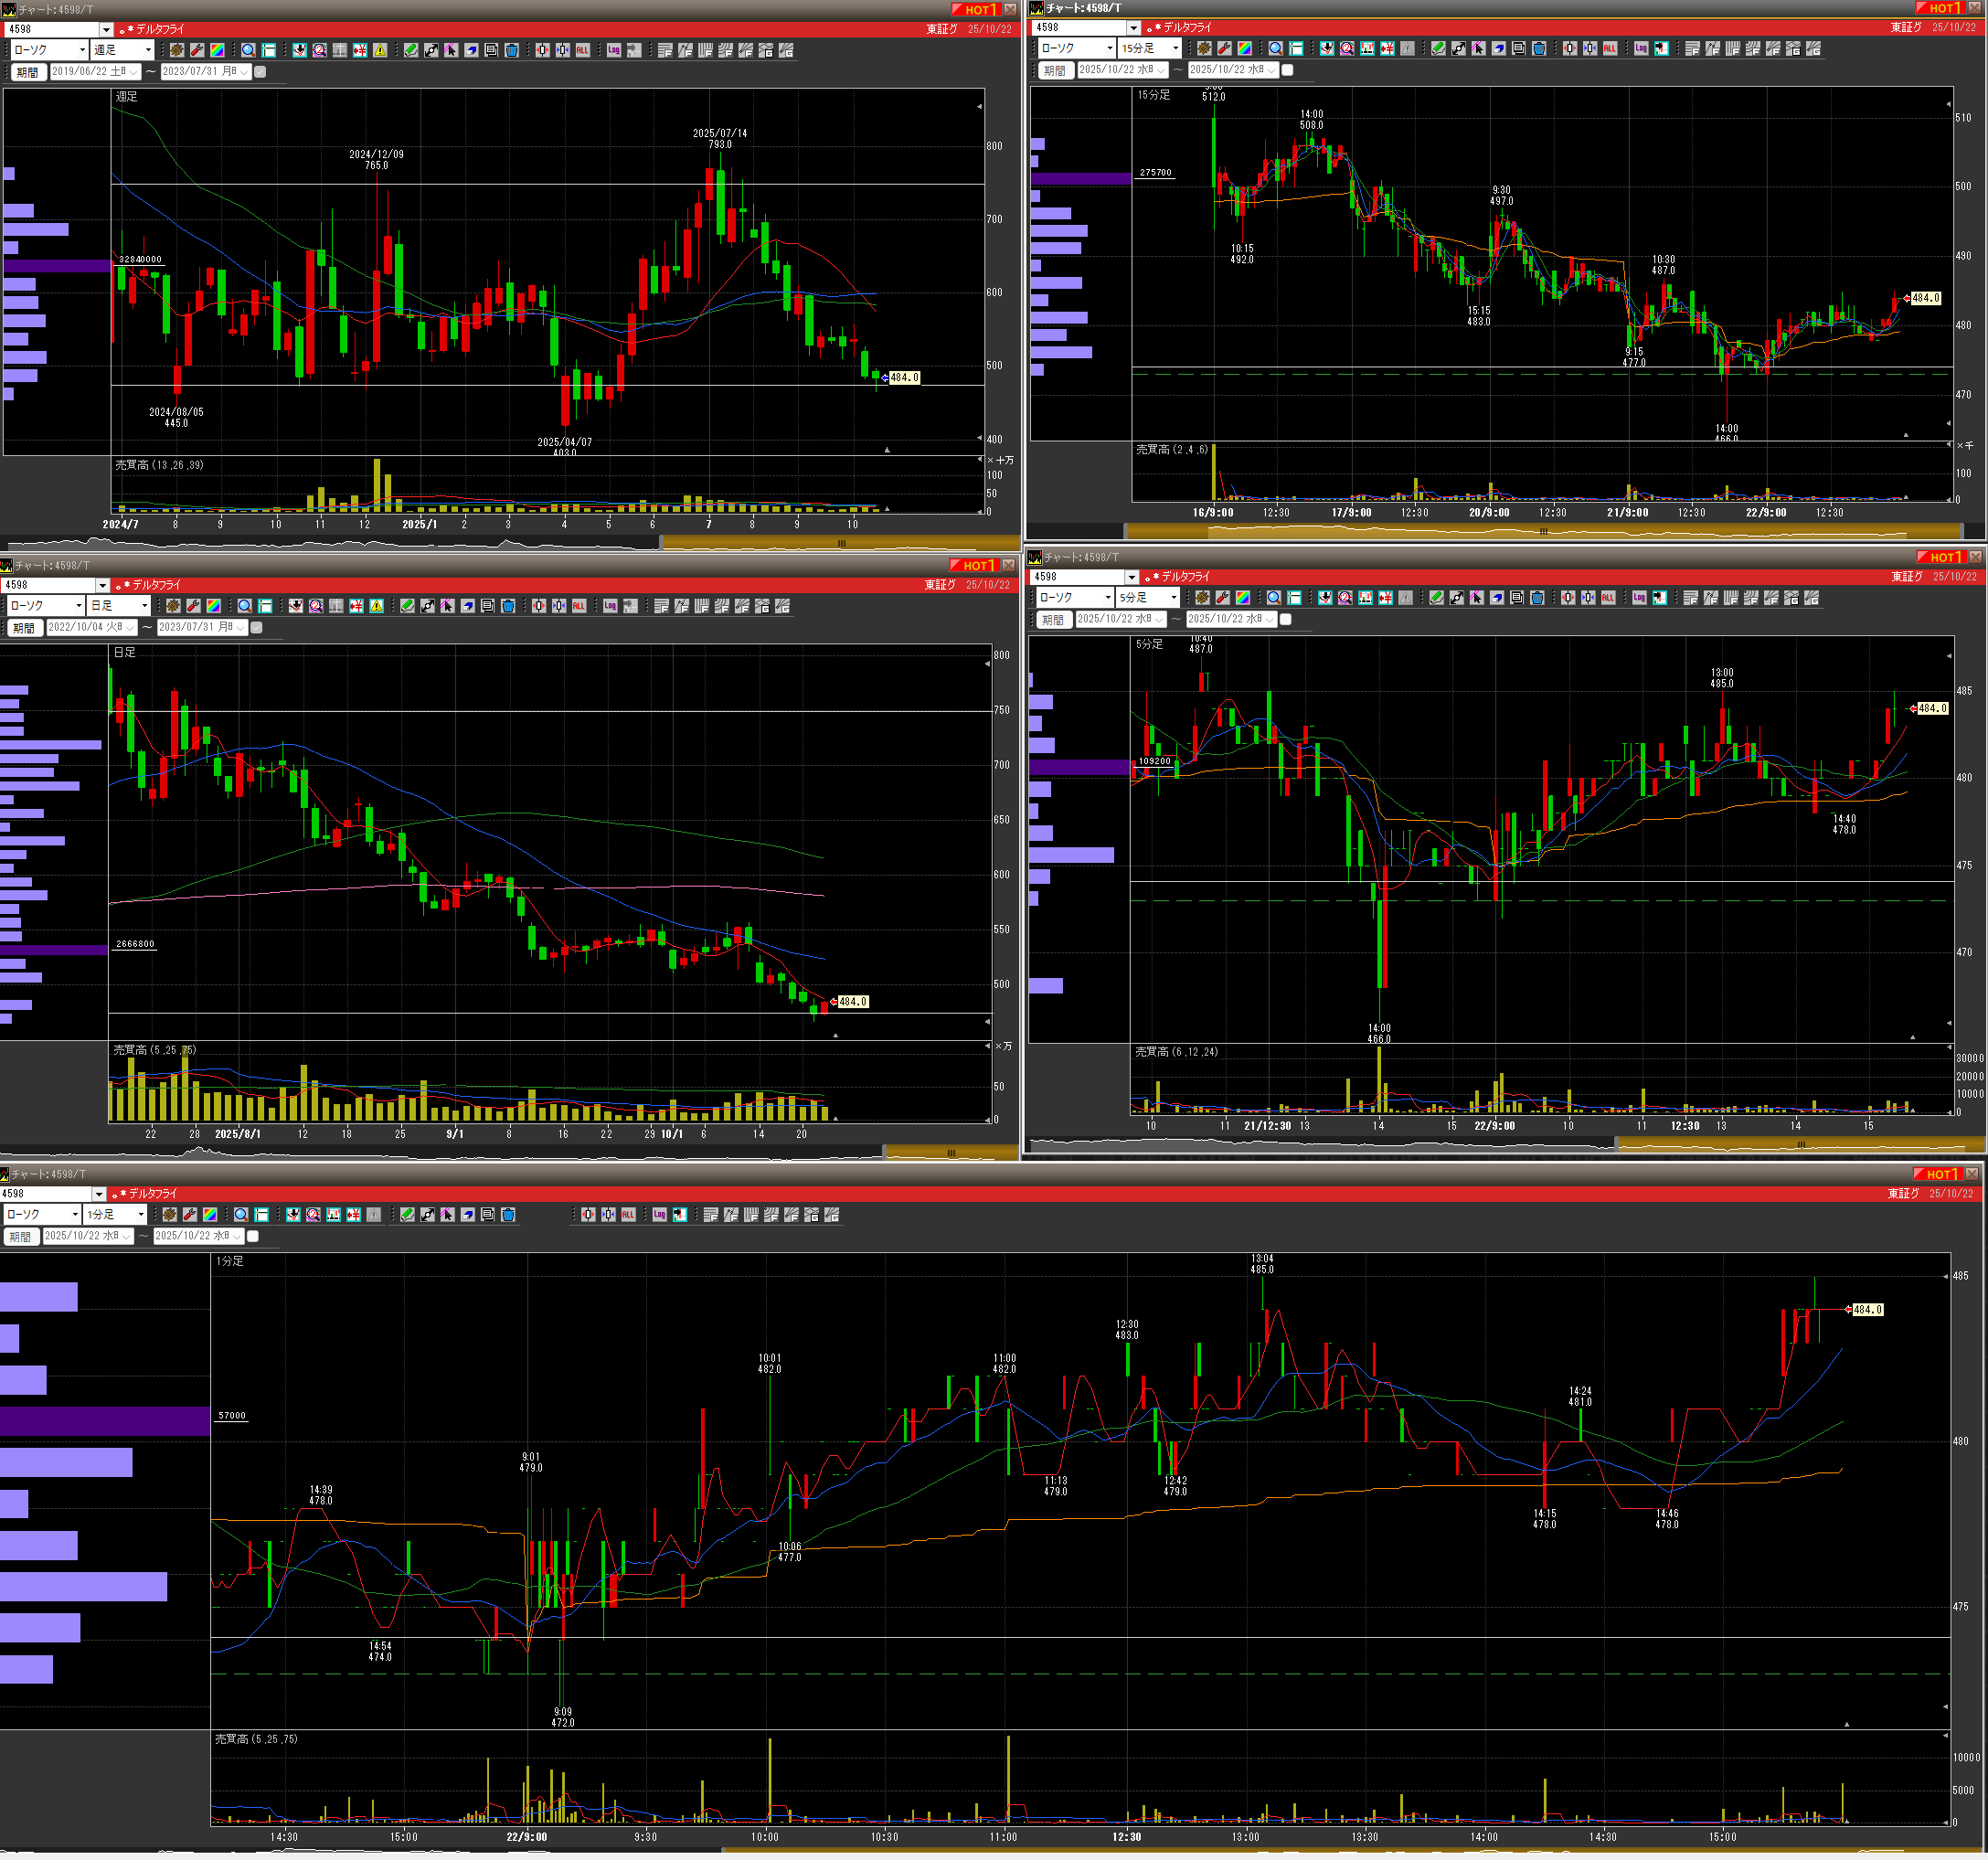
Task: Open 週足 timeframe dropdown in weekly chart
Action: click(x=148, y=50)
